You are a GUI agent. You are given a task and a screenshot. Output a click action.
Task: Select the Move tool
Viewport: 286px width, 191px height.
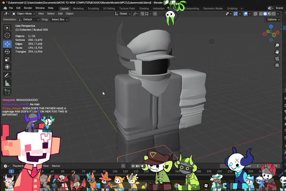(7, 44)
